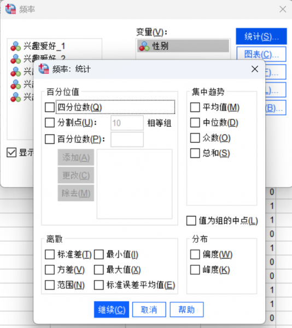Click the 分割点 equal groups input field
The image size is (292, 328).
(127, 123)
